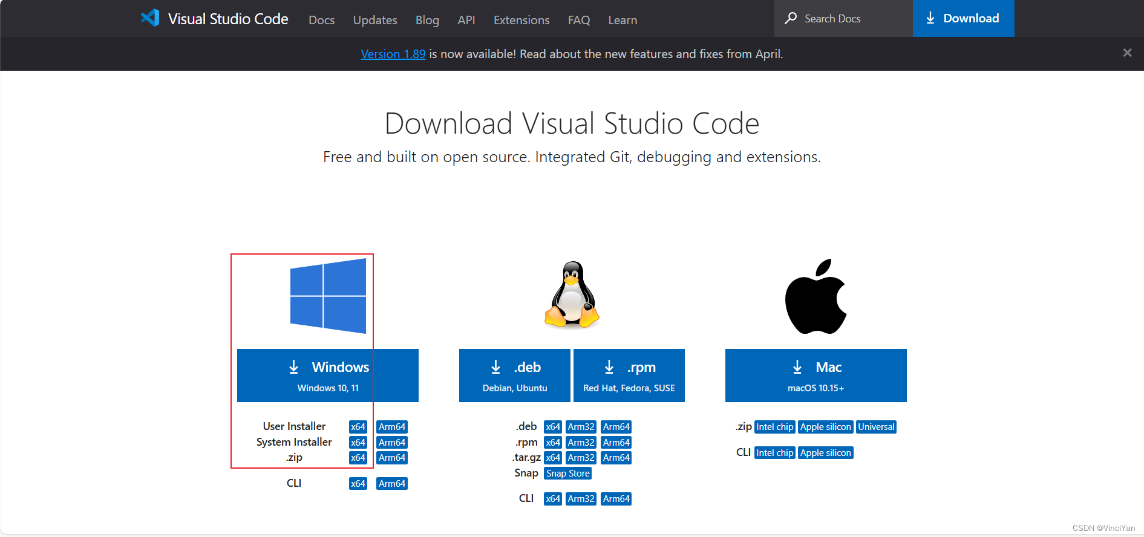The width and height of the screenshot is (1144, 537).
Task: Download Windows System Installer x64
Action: coord(358,443)
